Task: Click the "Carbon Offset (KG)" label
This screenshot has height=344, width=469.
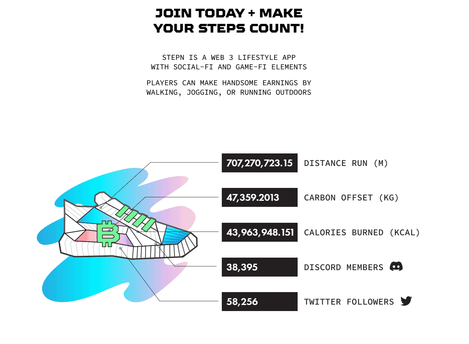Action: pos(351,198)
